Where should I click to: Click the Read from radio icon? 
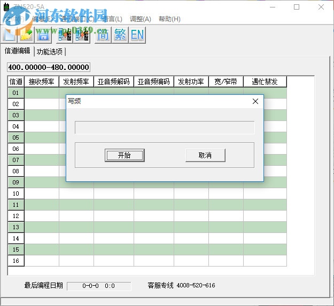[x=65, y=35]
